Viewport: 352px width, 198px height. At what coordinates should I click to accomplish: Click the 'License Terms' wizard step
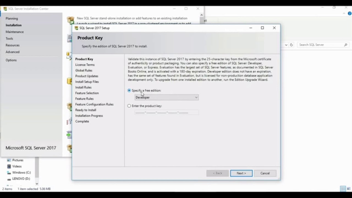[x=85, y=65]
